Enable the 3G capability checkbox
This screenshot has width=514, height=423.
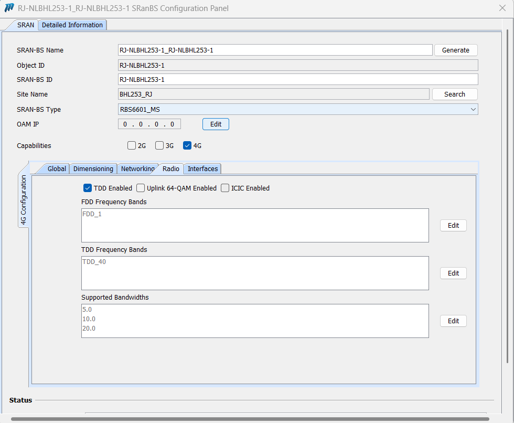click(x=159, y=145)
